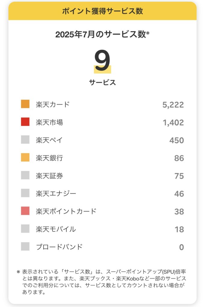Click the pink swatch beside 楽天ポイントカード

[25, 211]
